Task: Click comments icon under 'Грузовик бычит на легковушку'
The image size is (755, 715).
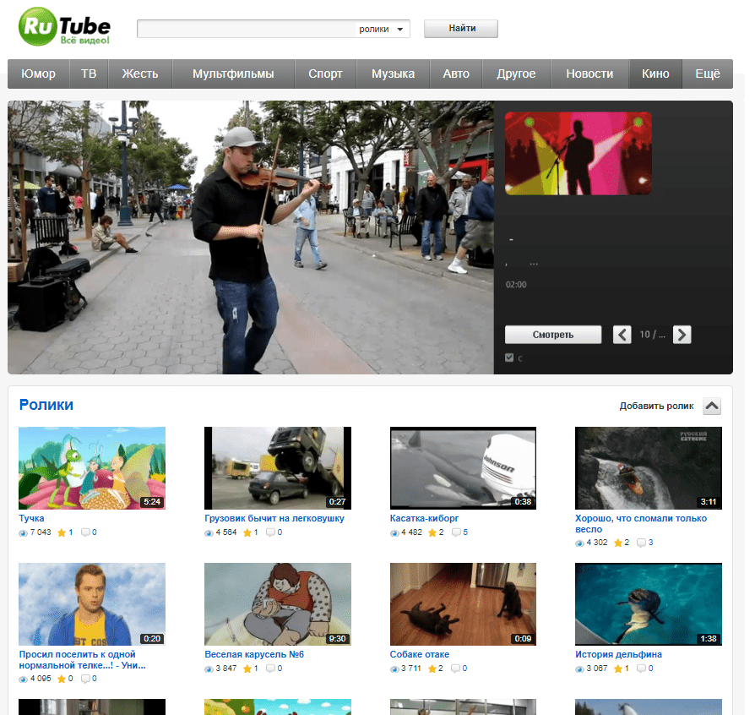Action: pos(271,532)
